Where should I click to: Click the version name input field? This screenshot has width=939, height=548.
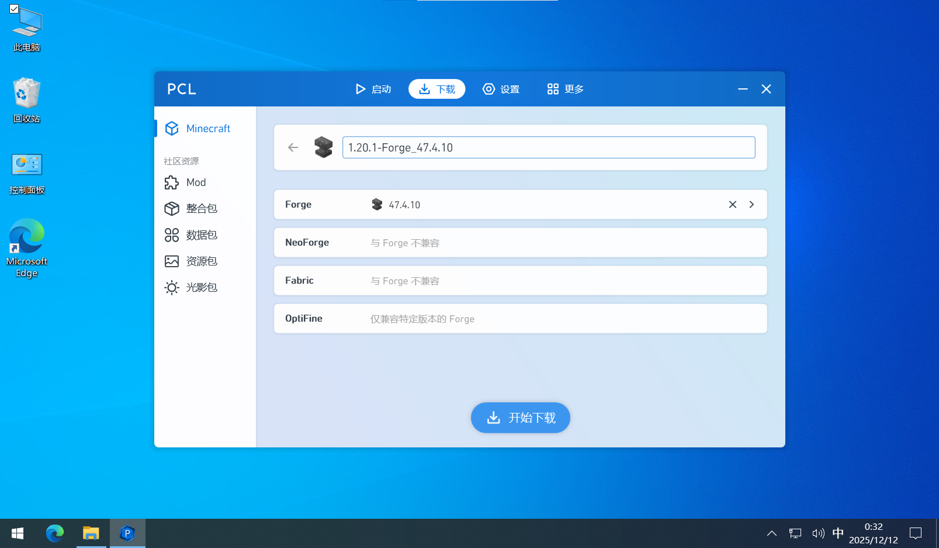[x=548, y=147]
